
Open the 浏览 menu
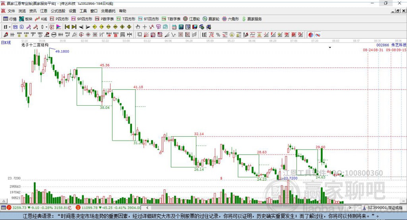(x=22, y=11)
